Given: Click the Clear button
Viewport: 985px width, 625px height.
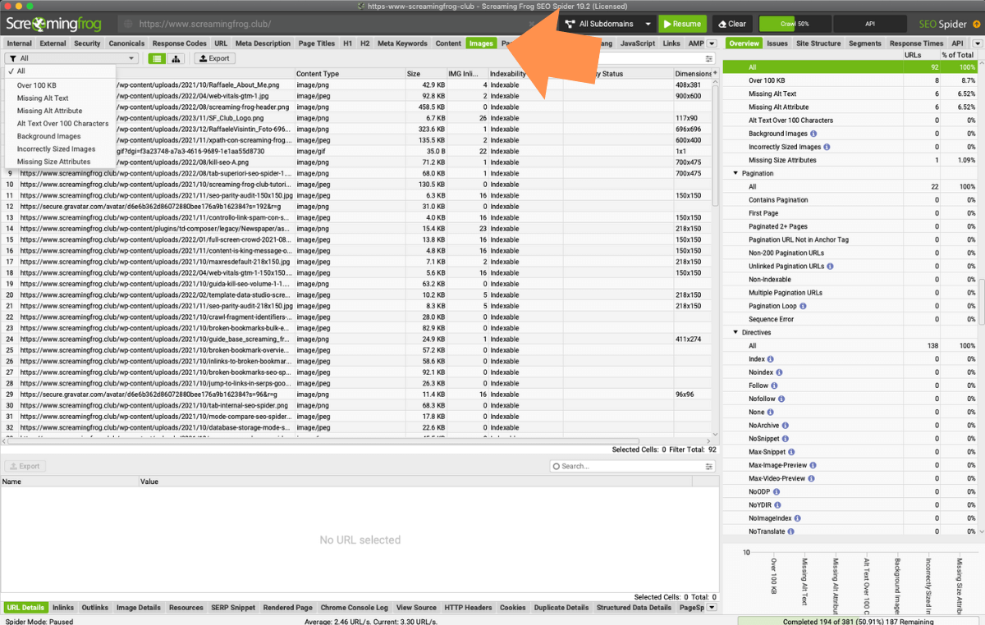Looking at the screenshot, I should pyautogui.click(x=731, y=24).
